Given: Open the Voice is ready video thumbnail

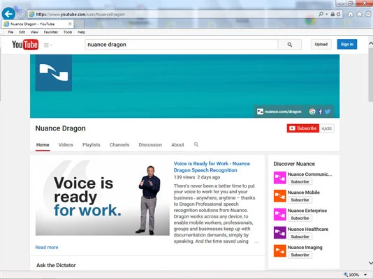Looking at the screenshot, I should (103, 198).
